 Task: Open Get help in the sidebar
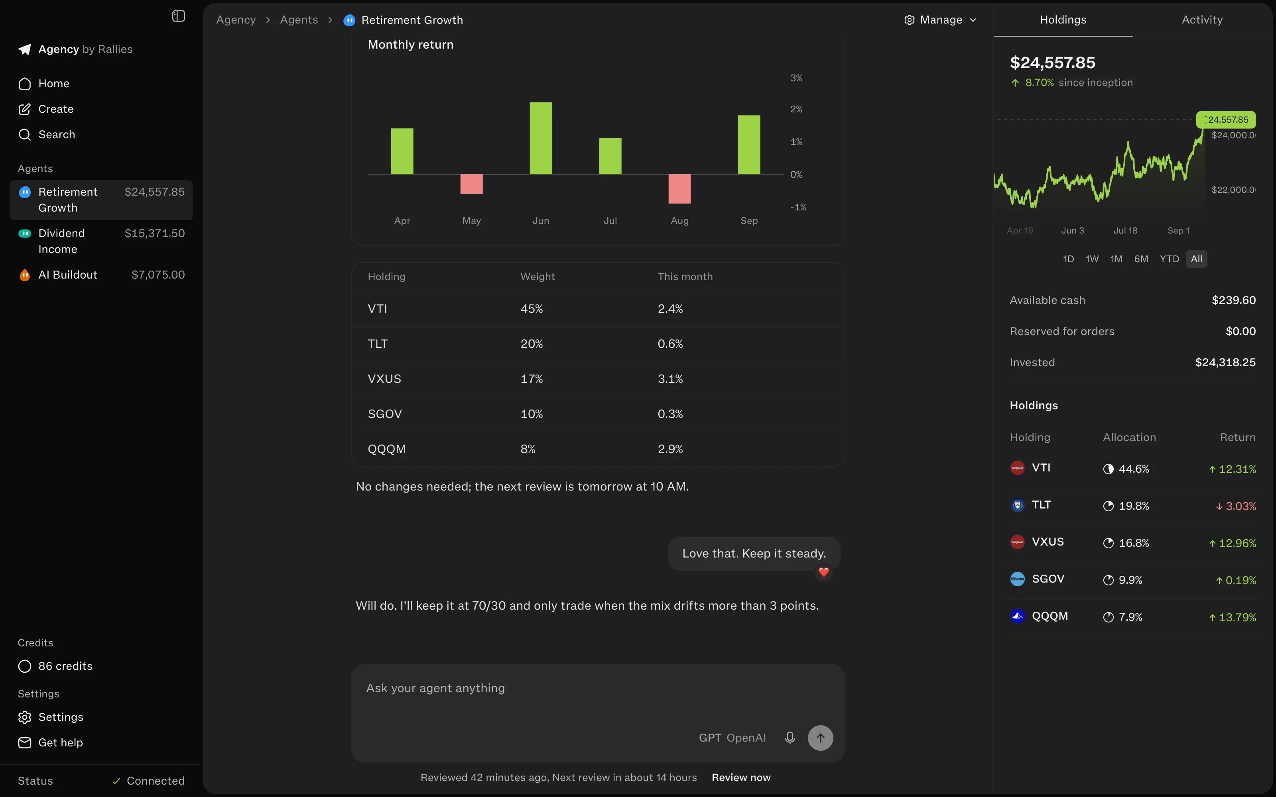click(101, 743)
